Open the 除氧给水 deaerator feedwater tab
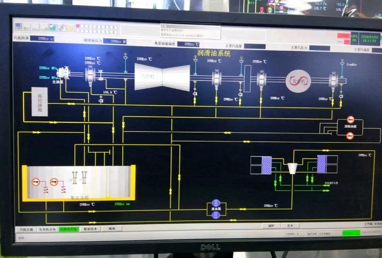The image size is (382, 258). (x=91, y=229)
